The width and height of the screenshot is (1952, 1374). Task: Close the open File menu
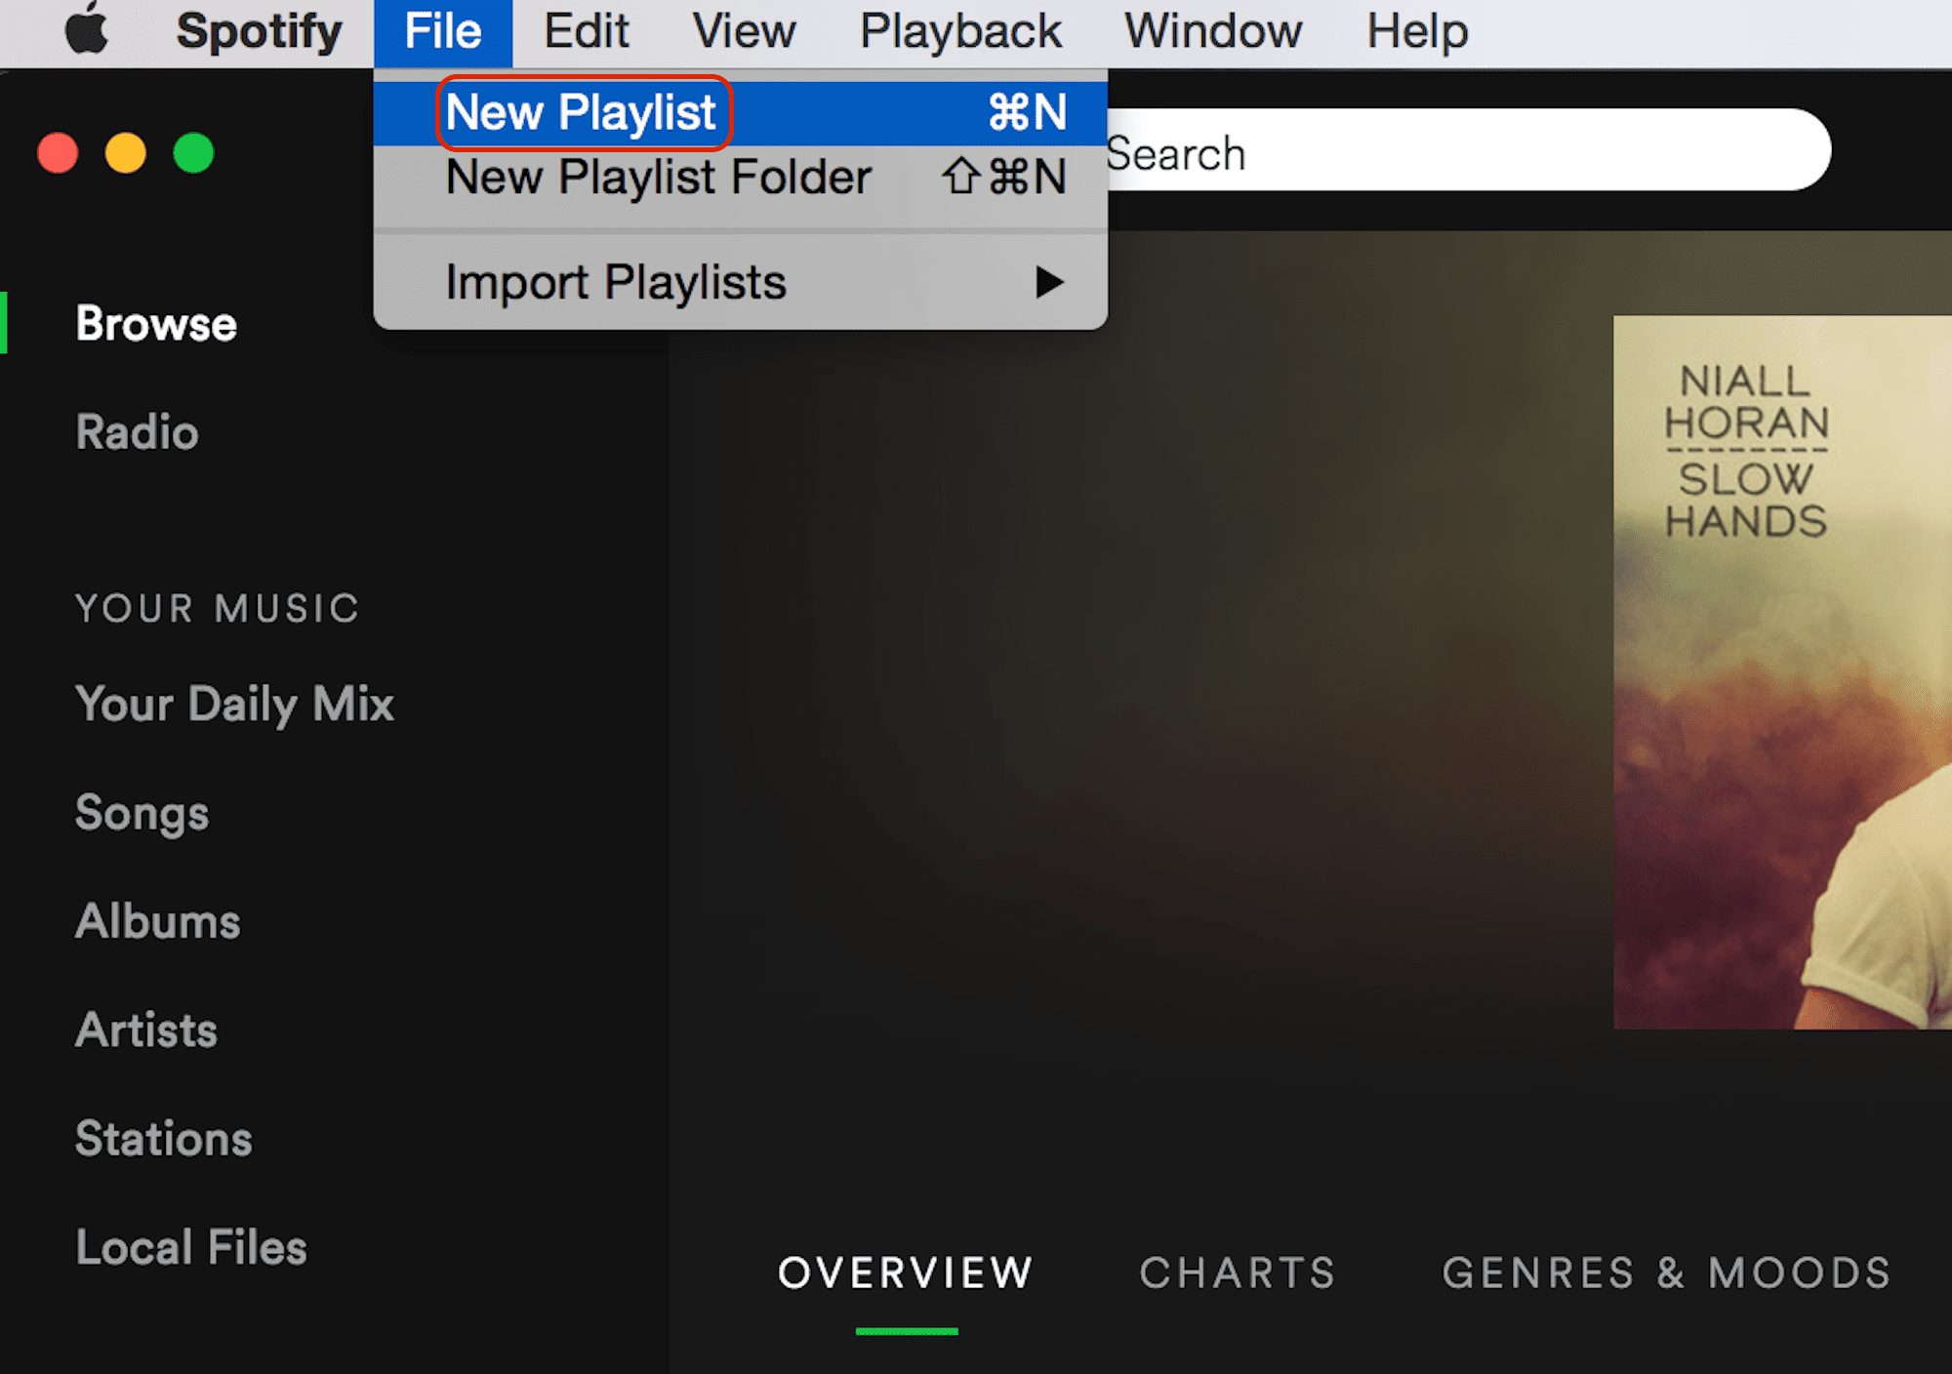coord(443,31)
